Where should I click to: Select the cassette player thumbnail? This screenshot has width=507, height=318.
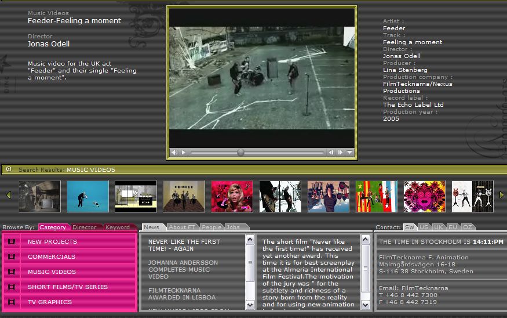136,196
